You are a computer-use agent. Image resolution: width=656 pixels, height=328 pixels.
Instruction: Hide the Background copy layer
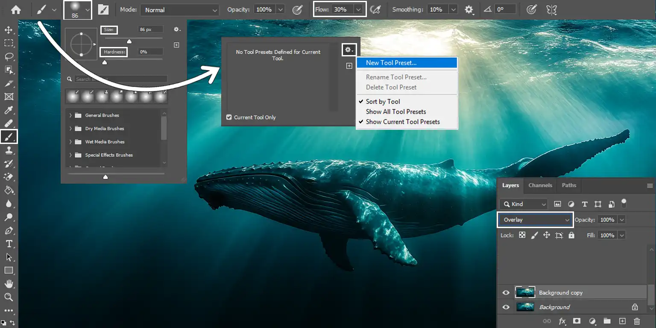(x=506, y=293)
